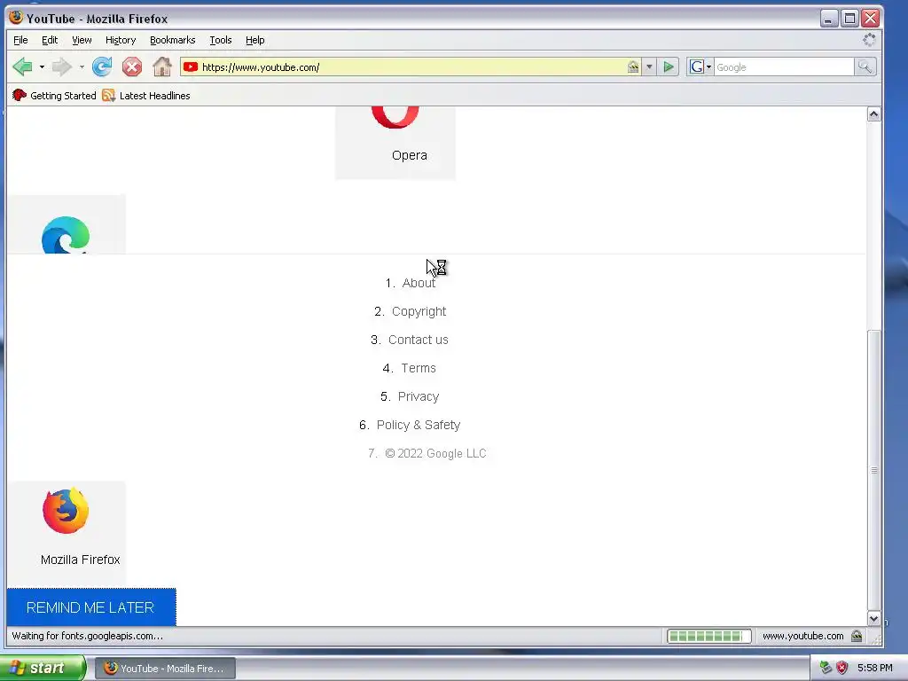Screen dimensions: 908x681
Task: Click the lock icon in address bar
Action: coord(633,67)
